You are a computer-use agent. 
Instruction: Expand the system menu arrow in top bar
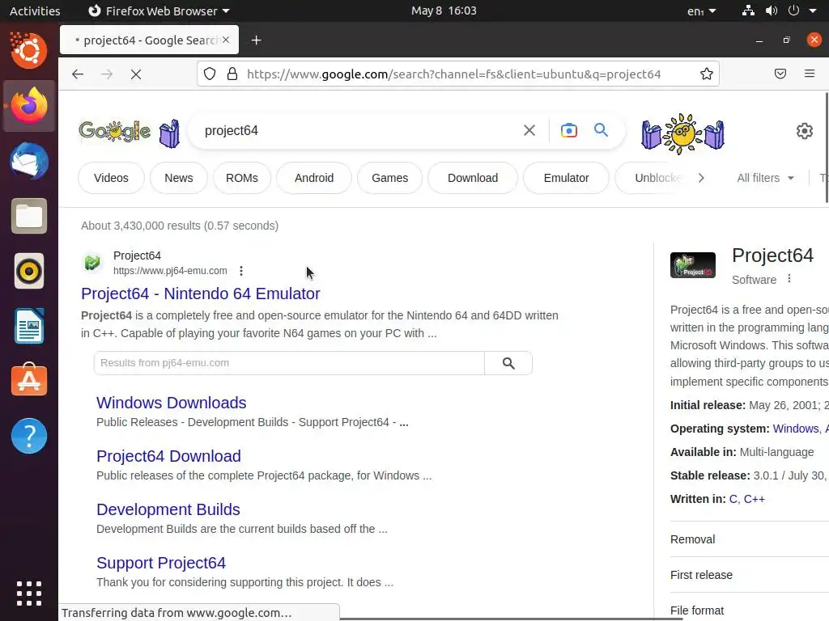[x=813, y=11]
